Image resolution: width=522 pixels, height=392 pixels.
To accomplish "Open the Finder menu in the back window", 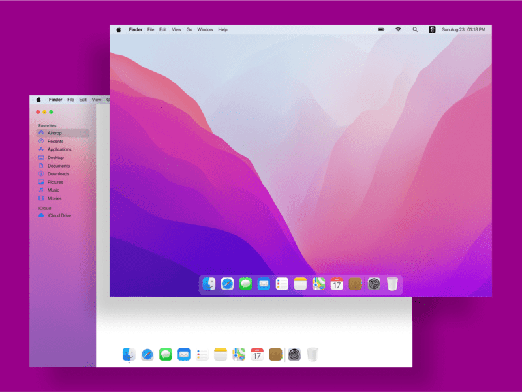I will click(x=55, y=100).
